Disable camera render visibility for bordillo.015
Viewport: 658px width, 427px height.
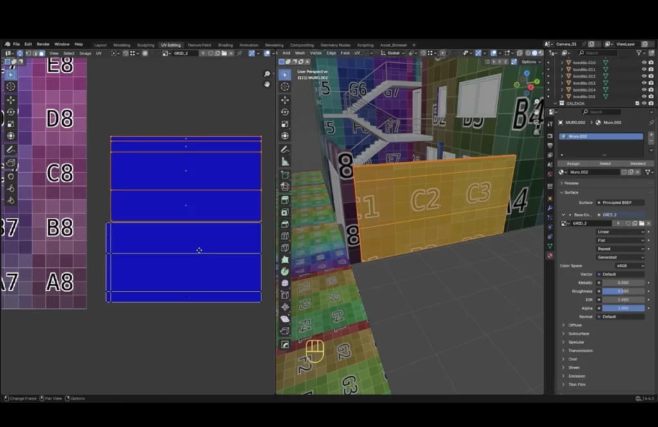pos(650,96)
